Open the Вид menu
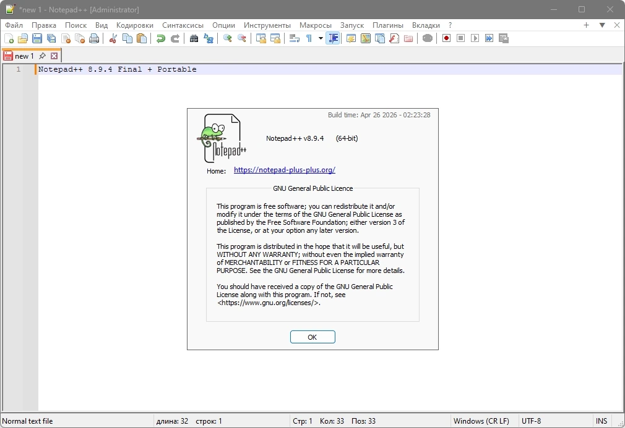Image resolution: width=625 pixels, height=428 pixels. pos(101,25)
